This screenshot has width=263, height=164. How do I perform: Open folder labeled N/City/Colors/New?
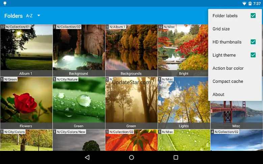pos(79,140)
